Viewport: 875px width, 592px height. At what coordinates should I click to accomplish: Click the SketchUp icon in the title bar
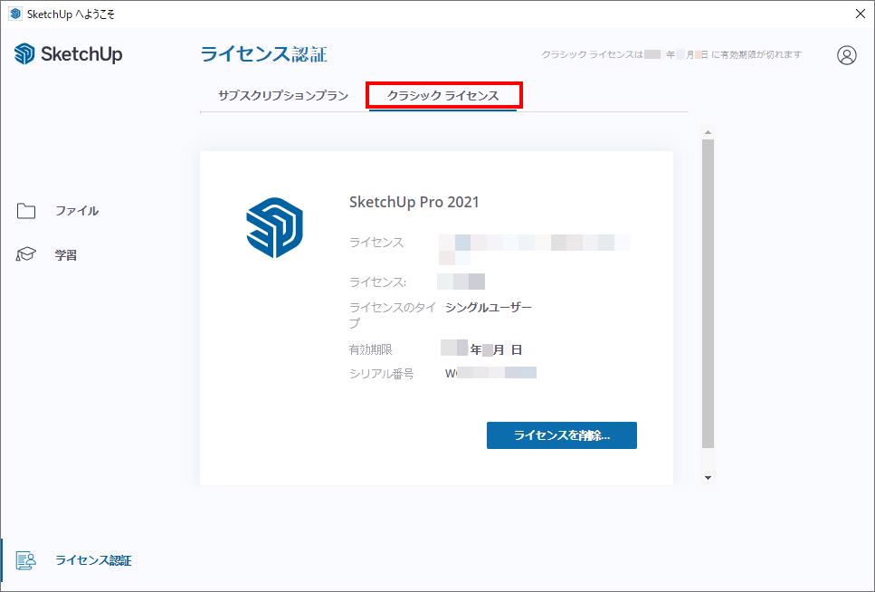(x=15, y=14)
